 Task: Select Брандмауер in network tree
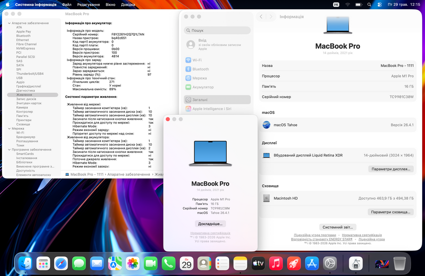click(x=26, y=137)
